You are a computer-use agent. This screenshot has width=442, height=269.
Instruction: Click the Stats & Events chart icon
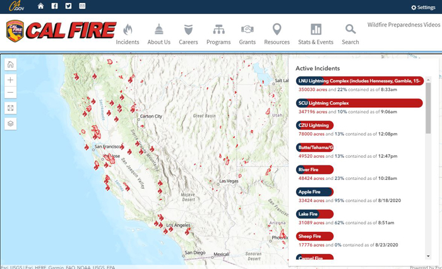tap(316, 29)
